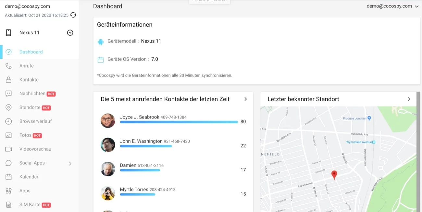
Task: Click Joyce J. Seabrook's call frequency bar
Action: pos(179,122)
